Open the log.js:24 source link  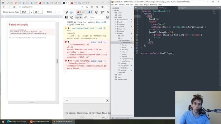coord(101,22)
